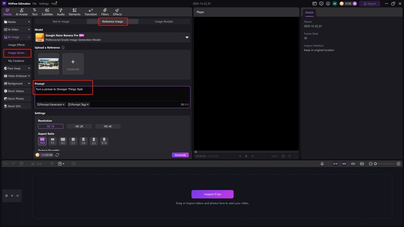Play the preview in the Player

pos(246,156)
